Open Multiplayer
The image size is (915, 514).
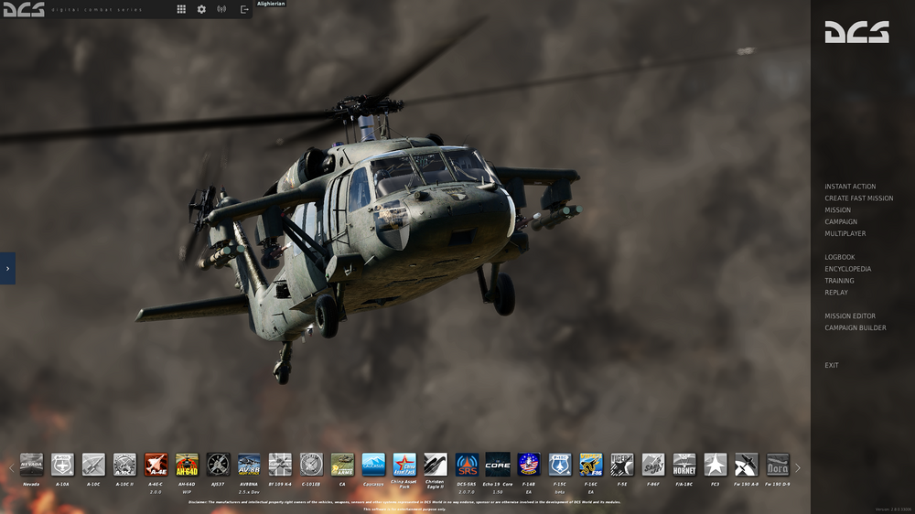845,233
